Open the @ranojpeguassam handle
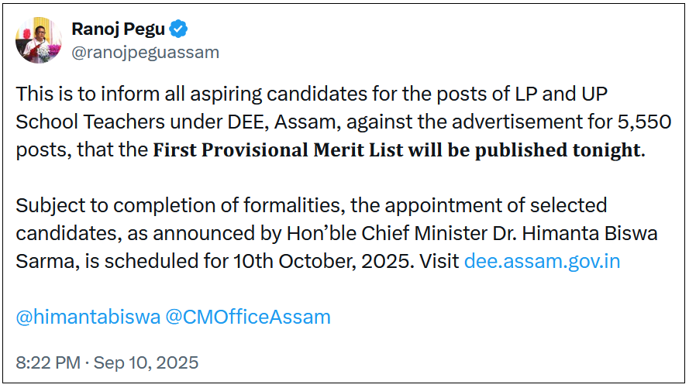689x388 pixels. tap(145, 52)
